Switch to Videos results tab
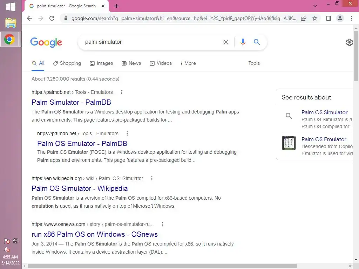Image resolution: width=359 pixels, height=269 pixels. pos(161,63)
